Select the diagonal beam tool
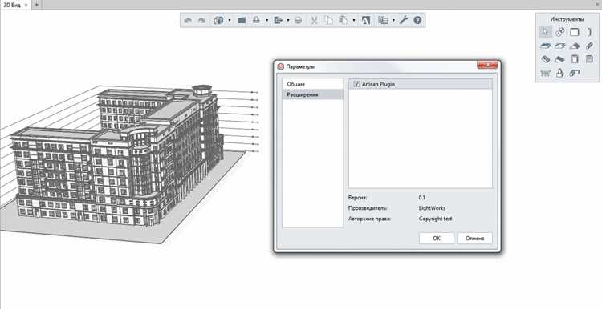The image size is (602, 309). tap(589, 46)
